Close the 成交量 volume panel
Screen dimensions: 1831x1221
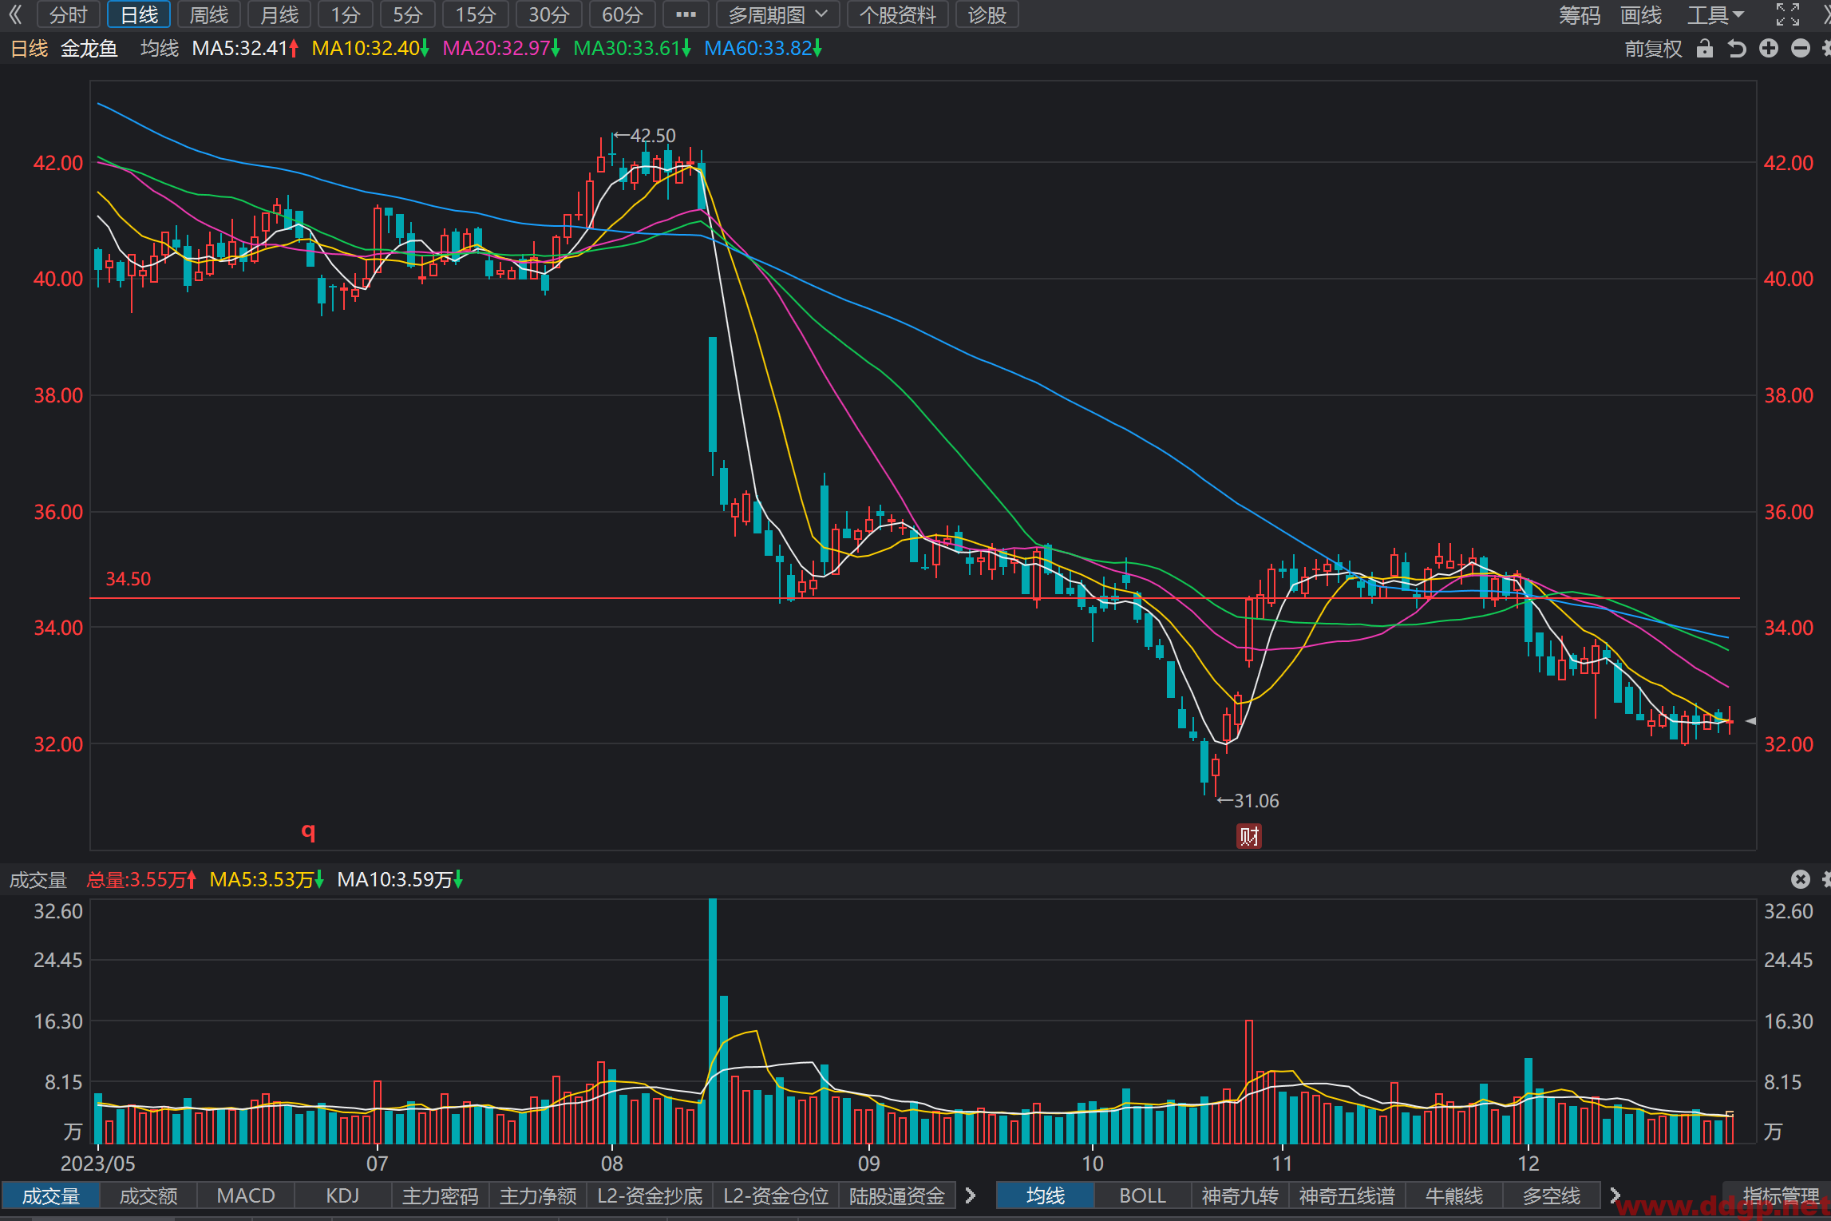[x=1800, y=879]
